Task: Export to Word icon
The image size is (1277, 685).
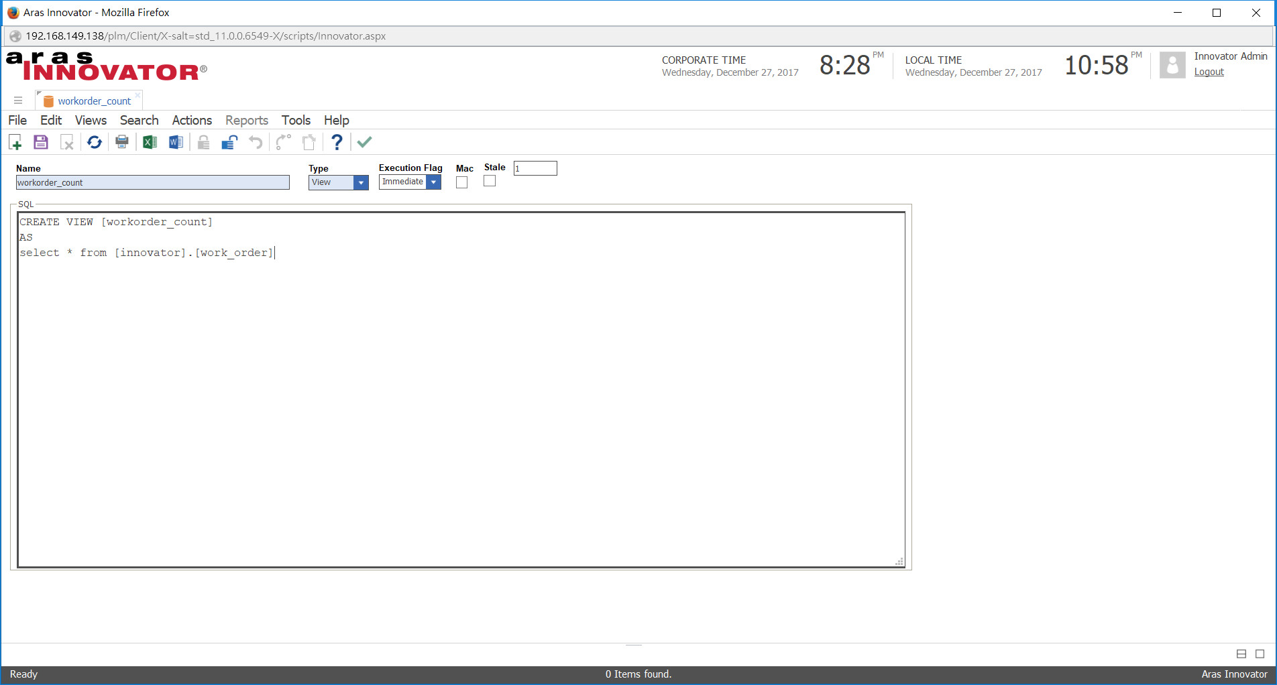Action: point(176,142)
